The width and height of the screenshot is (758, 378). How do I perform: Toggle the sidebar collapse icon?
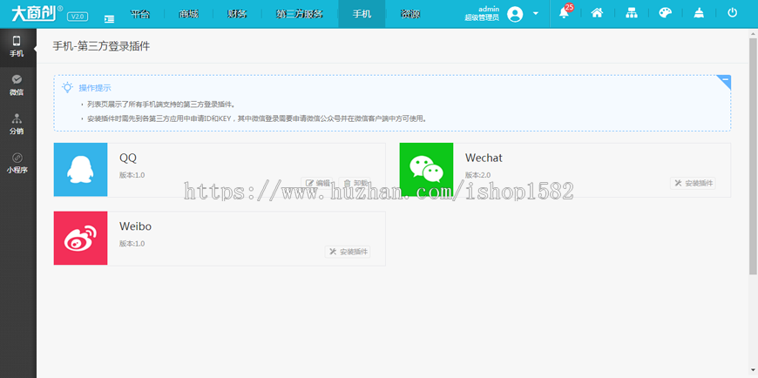pos(110,19)
